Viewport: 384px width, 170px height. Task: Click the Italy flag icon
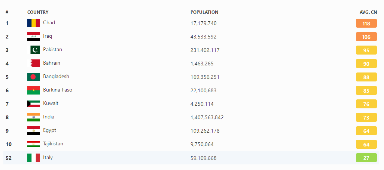coord(34,158)
